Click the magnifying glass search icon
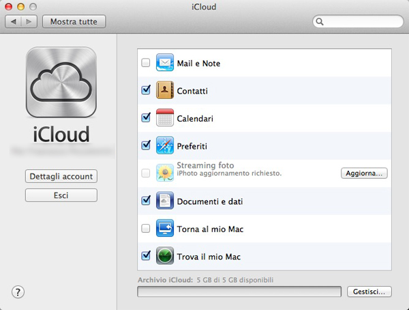This screenshot has width=409, height=310. pos(320,21)
